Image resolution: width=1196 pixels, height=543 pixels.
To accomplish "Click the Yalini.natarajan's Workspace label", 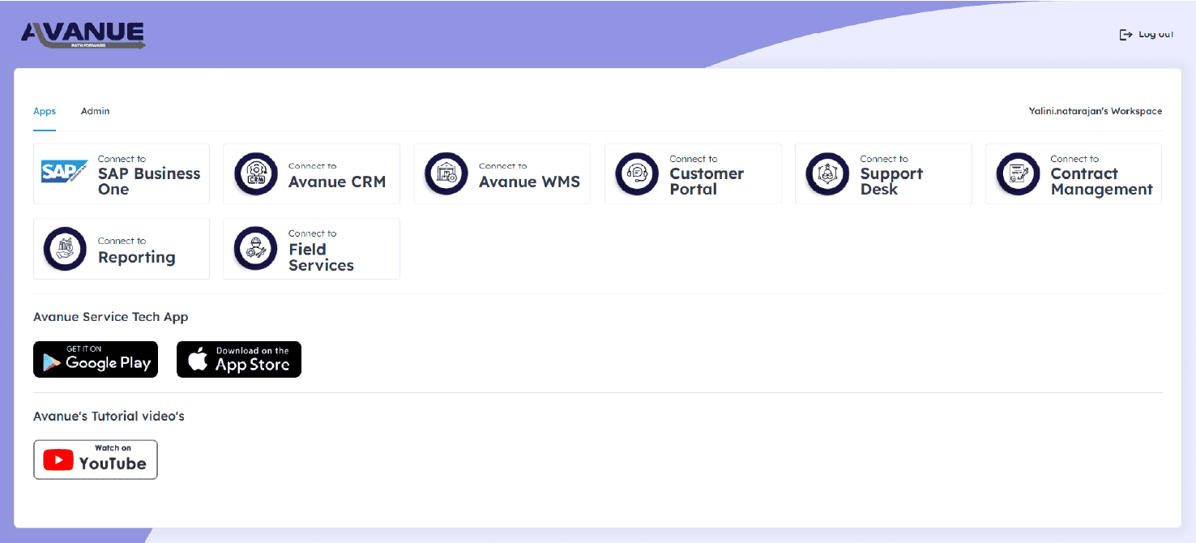I will (1096, 111).
